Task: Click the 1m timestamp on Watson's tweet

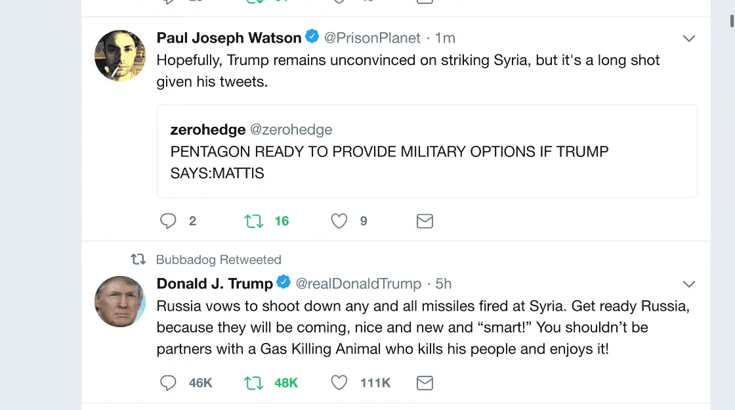Action: point(445,38)
